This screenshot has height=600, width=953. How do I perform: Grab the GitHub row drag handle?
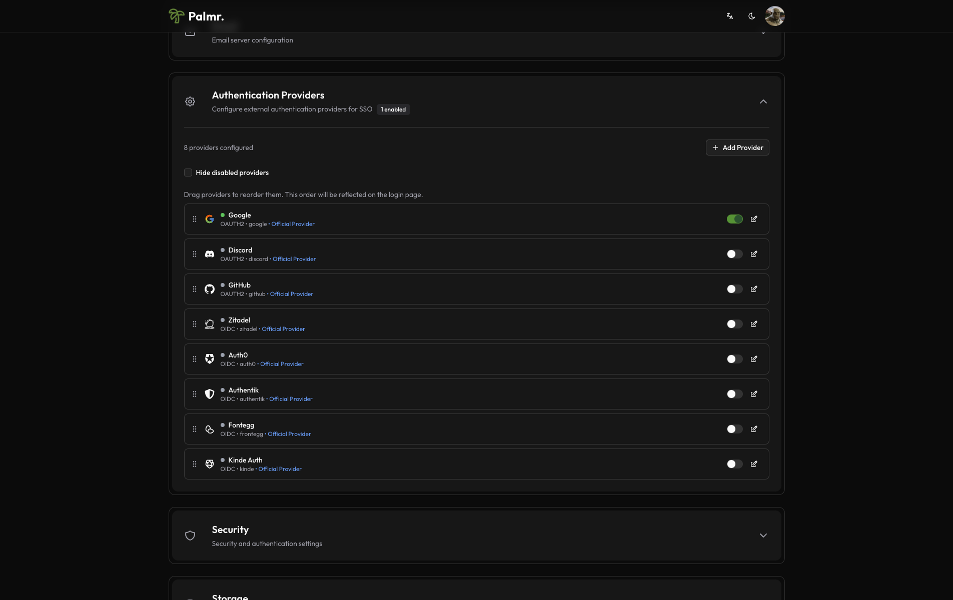point(195,289)
